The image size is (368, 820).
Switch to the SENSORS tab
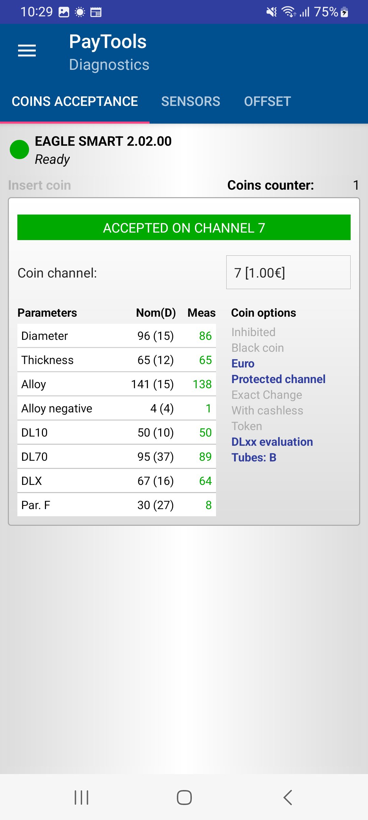tap(191, 101)
